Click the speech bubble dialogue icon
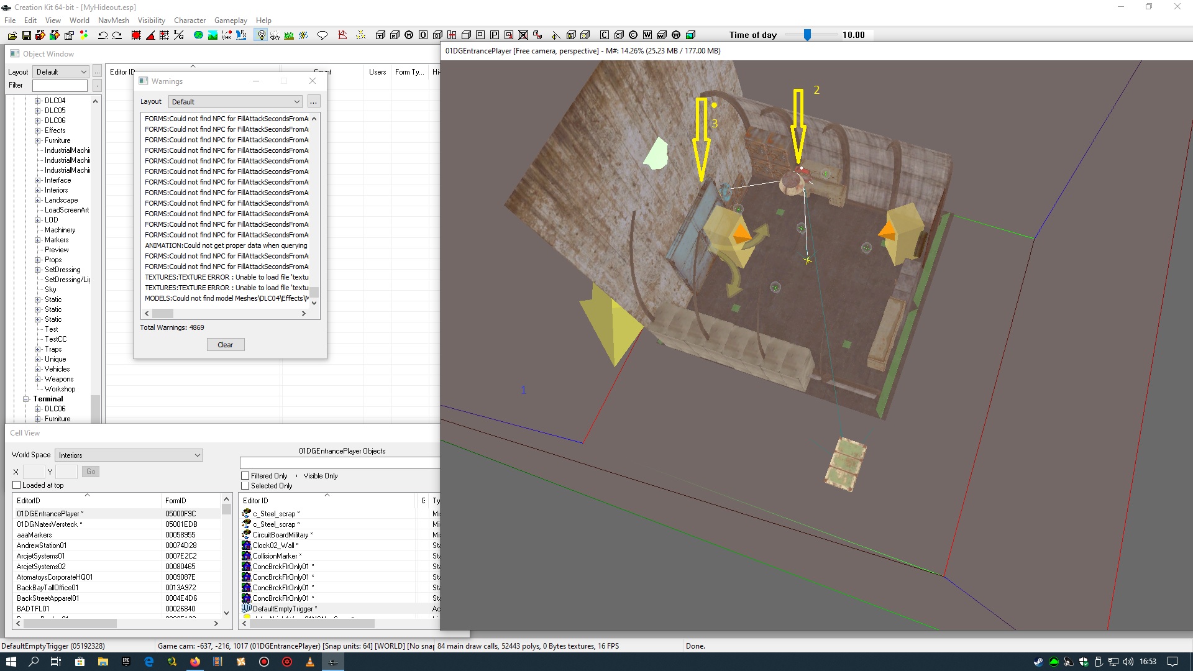The width and height of the screenshot is (1193, 671). (x=322, y=35)
